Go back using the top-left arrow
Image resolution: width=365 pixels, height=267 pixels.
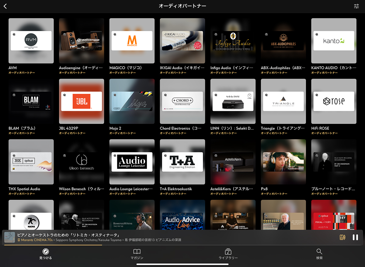[x=5, y=6]
